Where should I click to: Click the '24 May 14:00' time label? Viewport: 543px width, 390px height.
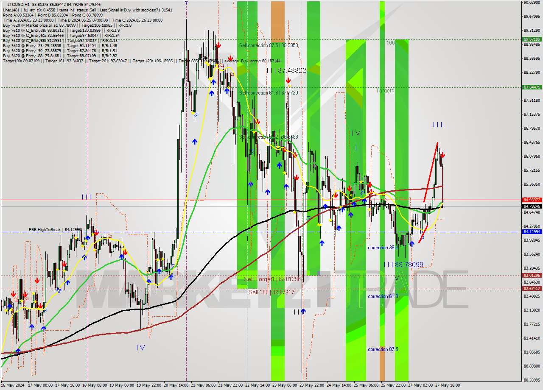339,385
